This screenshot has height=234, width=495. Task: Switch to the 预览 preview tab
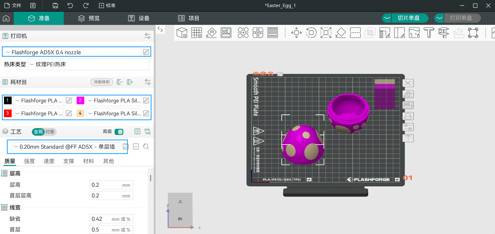tap(89, 18)
